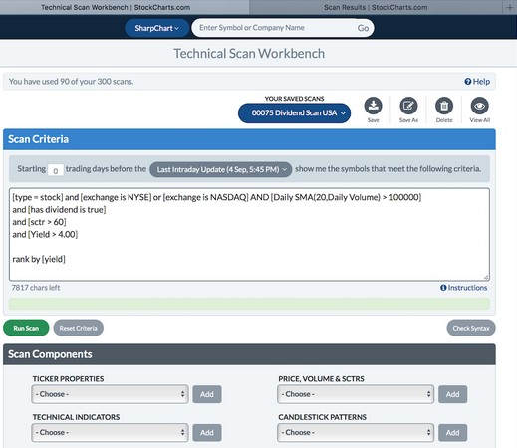Viewport: 517px width, 448px height.
Task: Click the Help link text
Action: 481,82
